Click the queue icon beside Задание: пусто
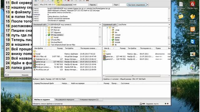The width and height of the screenshot is (200, 112). pos(144,104)
